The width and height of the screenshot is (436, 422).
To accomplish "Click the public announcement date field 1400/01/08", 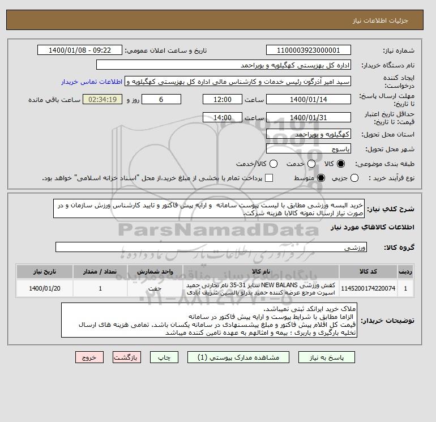I will [80, 50].
